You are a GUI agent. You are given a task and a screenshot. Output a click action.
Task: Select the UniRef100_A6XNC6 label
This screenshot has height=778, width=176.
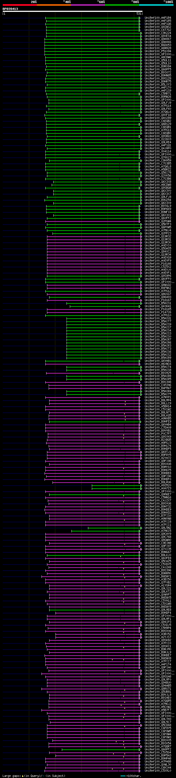(x=158, y=364)
